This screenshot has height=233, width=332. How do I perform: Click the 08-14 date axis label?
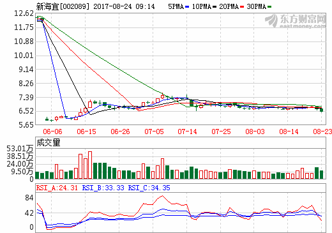[x=289, y=132]
